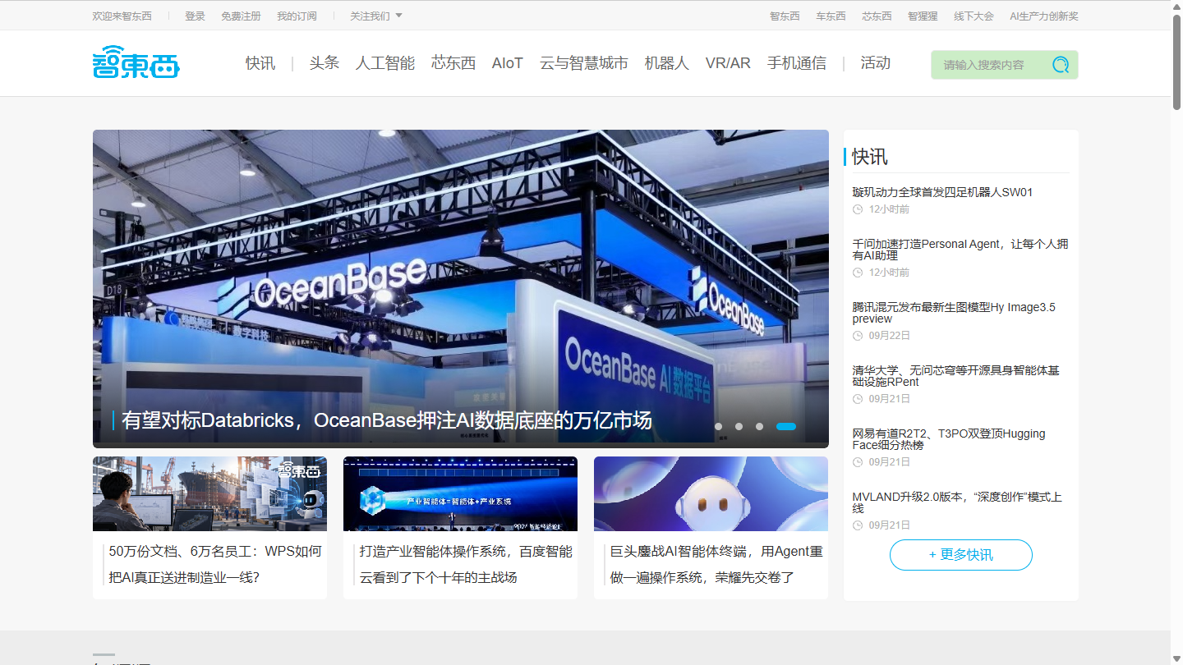1183x665 pixels.
Task: Open news 璇玑动力全球首发四足机器人SW01
Action: coord(942,192)
